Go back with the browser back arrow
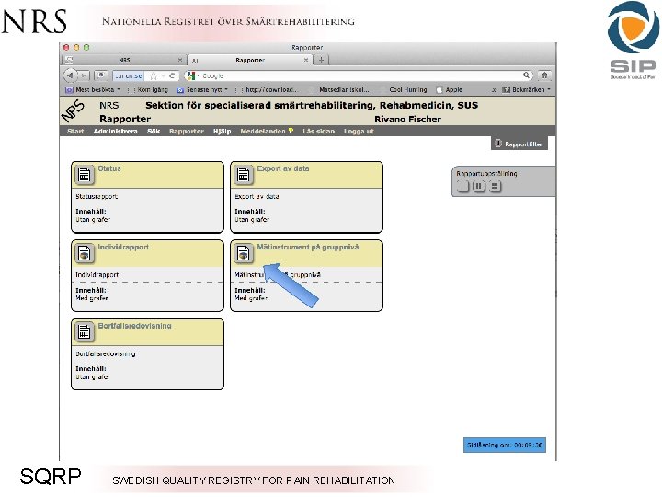The width and height of the screenshot is (662, 497). 70,75
